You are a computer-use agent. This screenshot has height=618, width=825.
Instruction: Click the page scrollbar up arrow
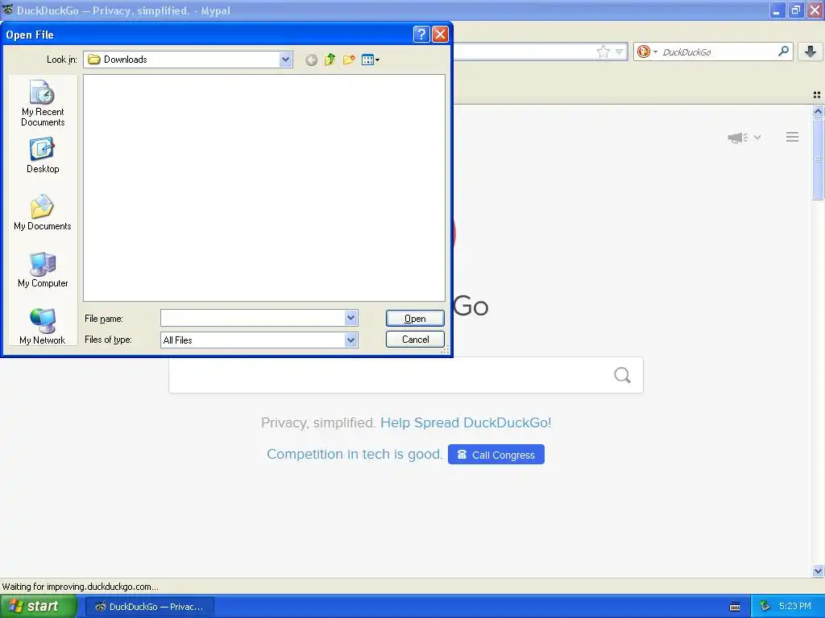tap(819, 111)
